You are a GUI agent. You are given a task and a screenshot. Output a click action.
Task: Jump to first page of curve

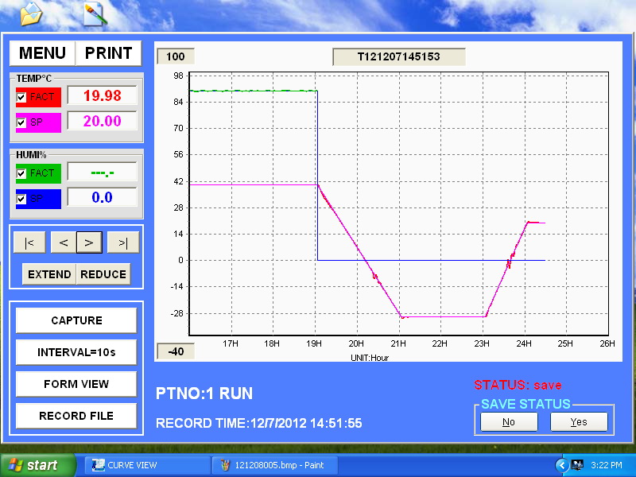point(29,242)
